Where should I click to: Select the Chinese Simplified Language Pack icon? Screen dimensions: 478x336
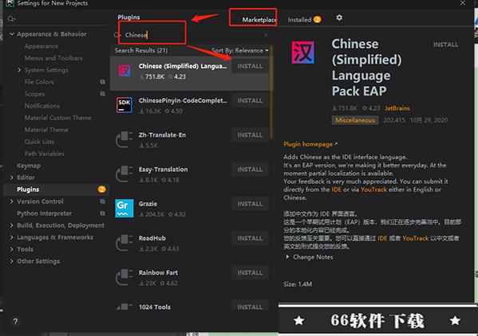pyautogui.click(x=124, y=71)
